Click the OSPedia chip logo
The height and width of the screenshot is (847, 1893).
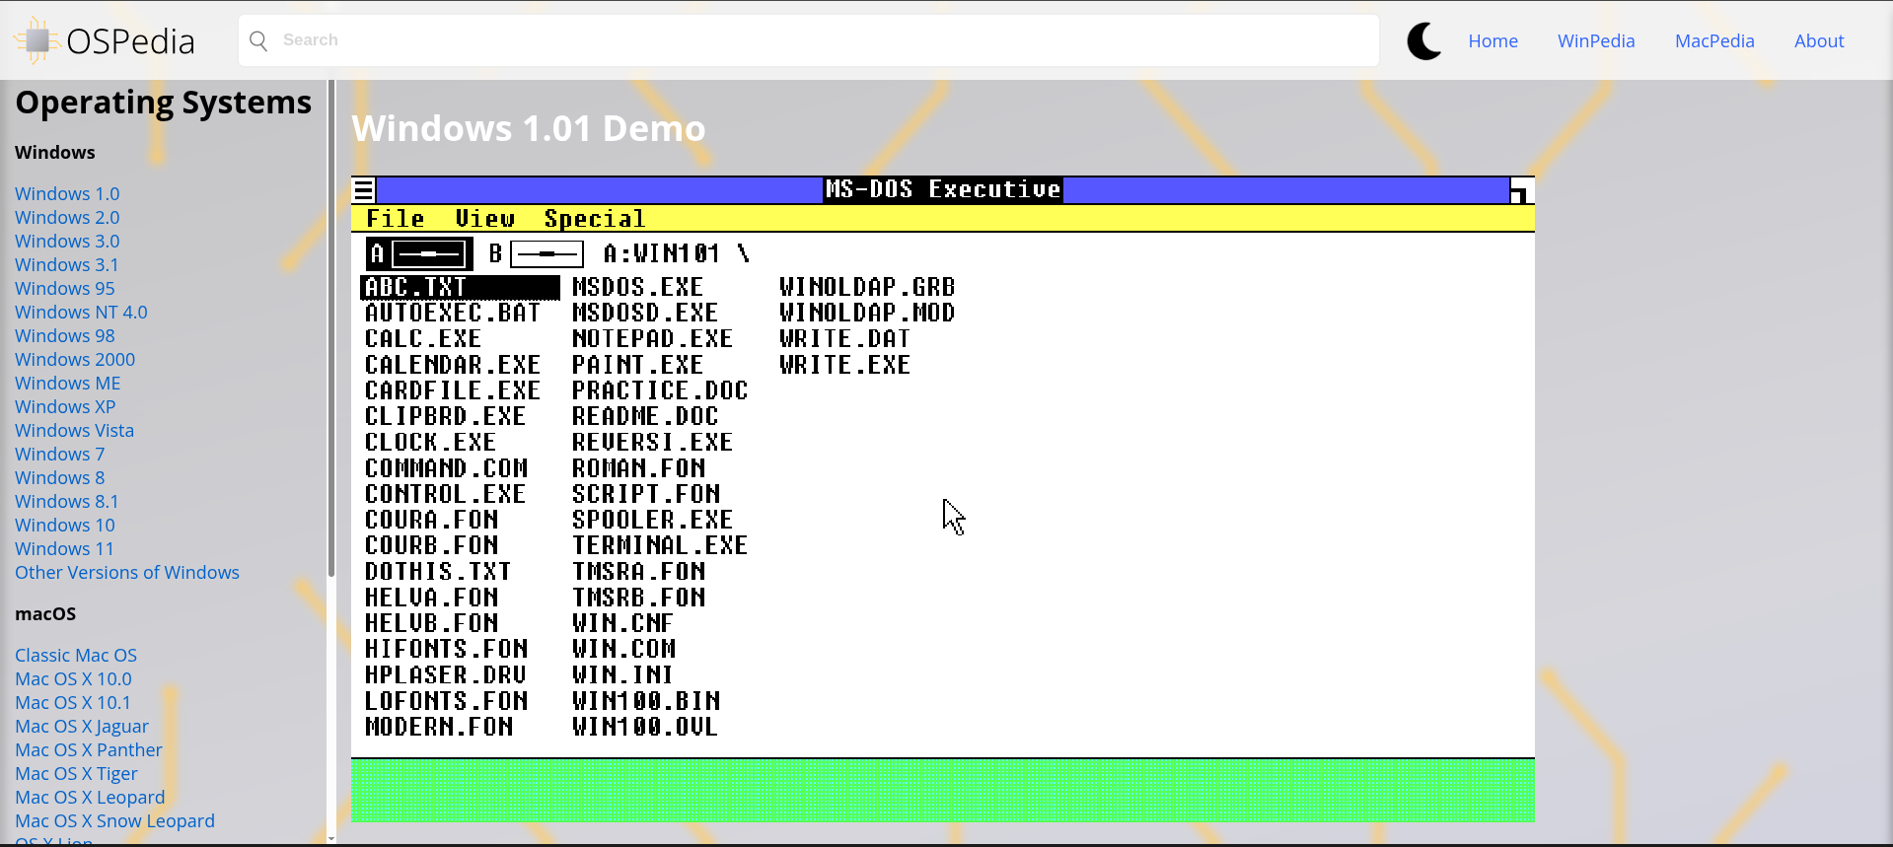click(x=36, y=40)
